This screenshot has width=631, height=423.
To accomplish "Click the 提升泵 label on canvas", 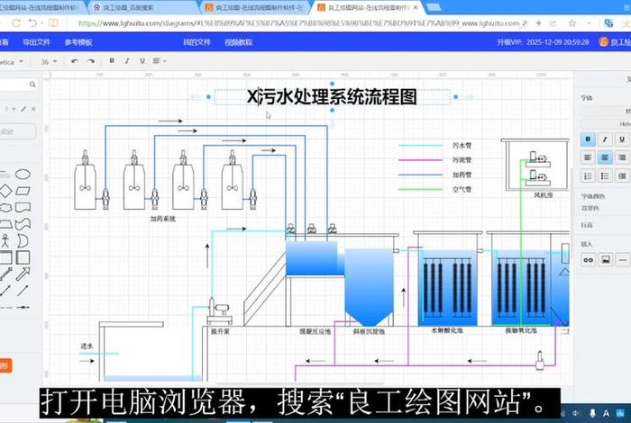I will 220,331.
